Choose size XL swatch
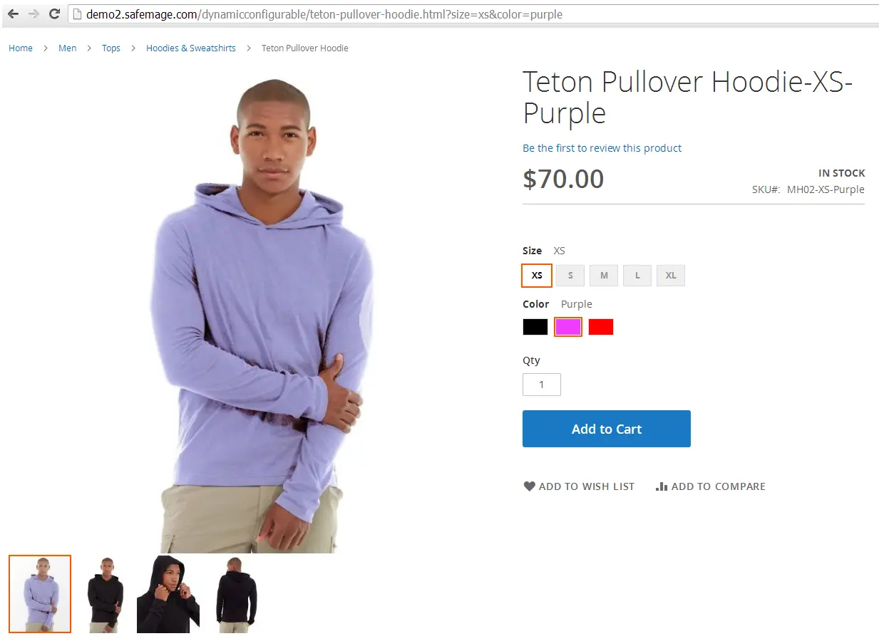The height and width of the screenshot is (641, 879). 671,276
